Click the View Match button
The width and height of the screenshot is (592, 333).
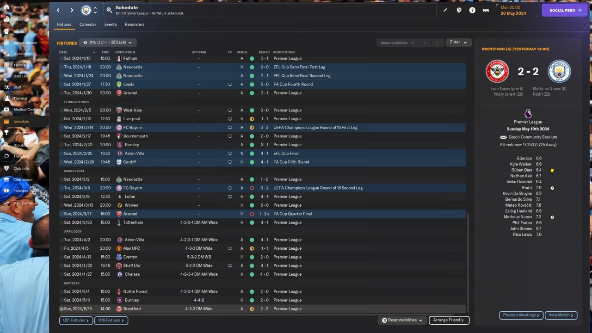pos(561,315)
